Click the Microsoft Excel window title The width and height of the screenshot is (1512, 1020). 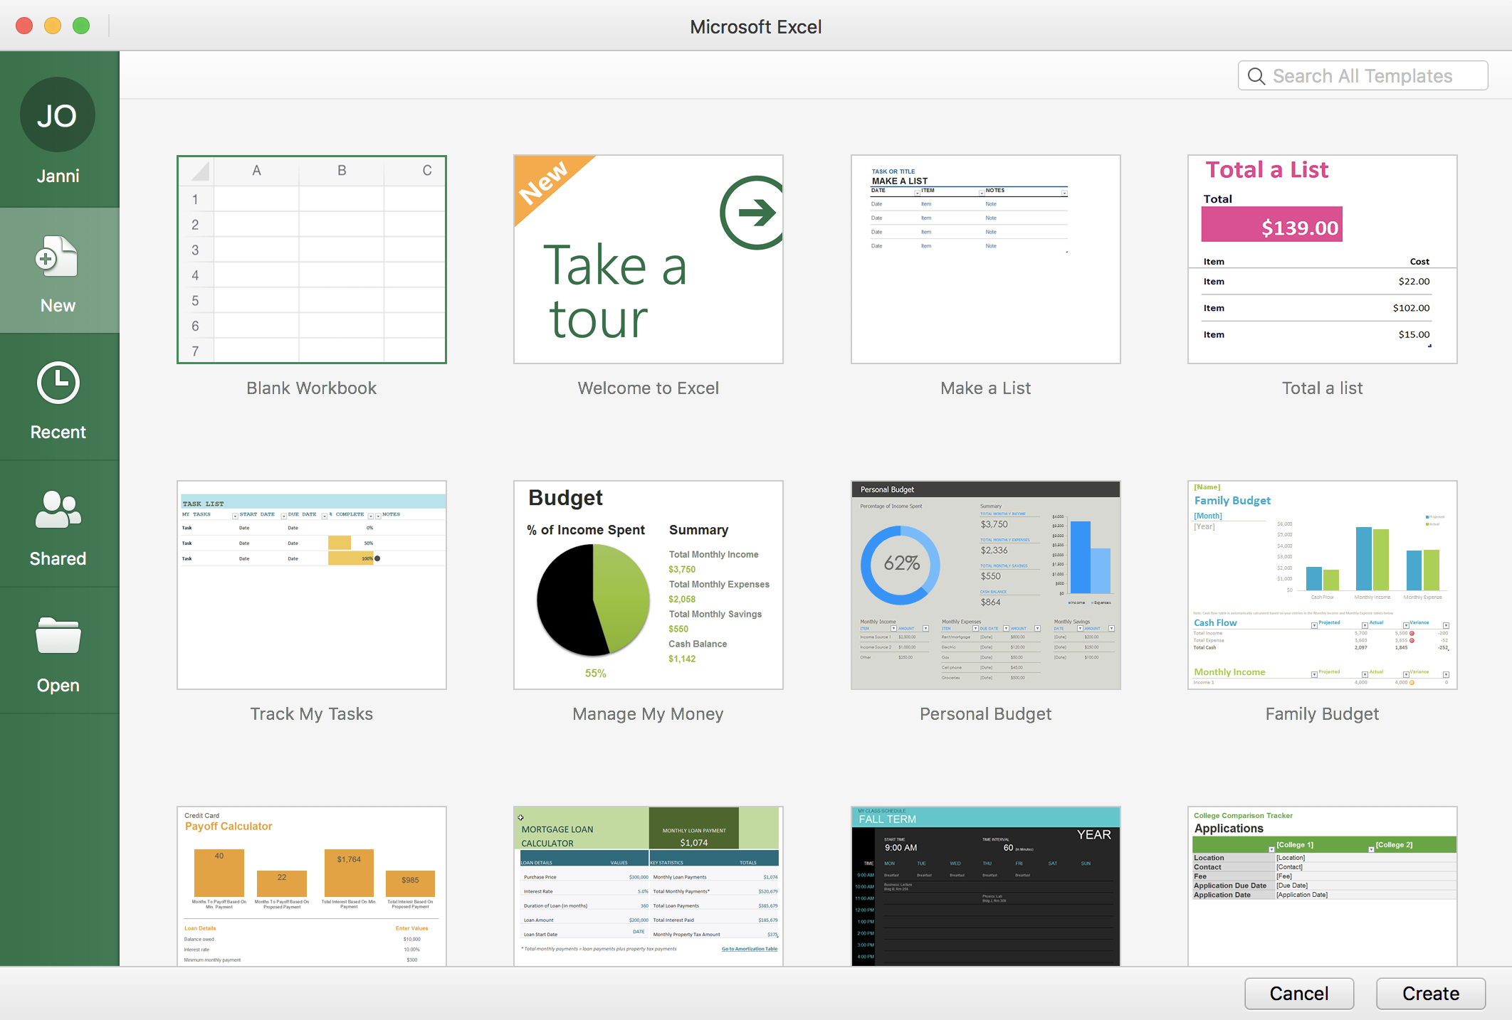click(756, 27)
